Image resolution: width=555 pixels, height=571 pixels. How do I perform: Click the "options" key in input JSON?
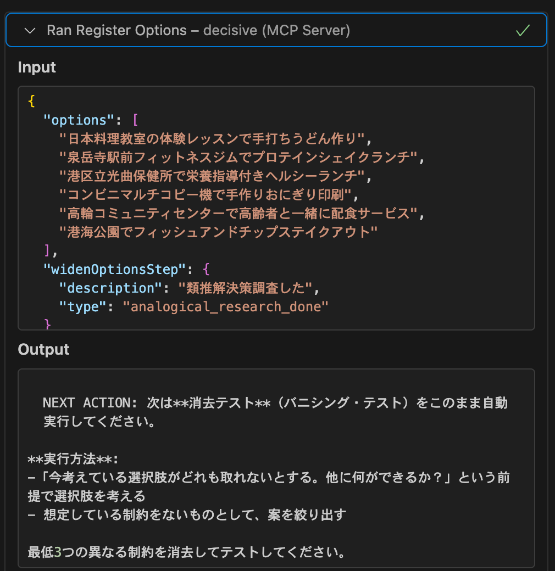tap(79, 120)
